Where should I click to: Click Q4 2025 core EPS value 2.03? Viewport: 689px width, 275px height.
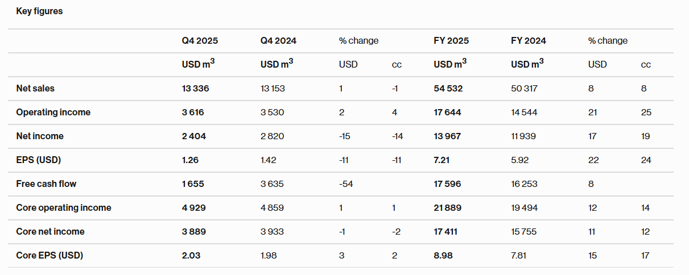coord(191,256)
